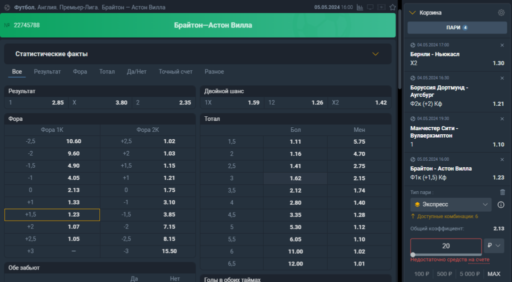Image resolution: width=512 pixels, height=282 pixels.
Task: Click the live broadcast monitor icon
Action: [370, 7]
